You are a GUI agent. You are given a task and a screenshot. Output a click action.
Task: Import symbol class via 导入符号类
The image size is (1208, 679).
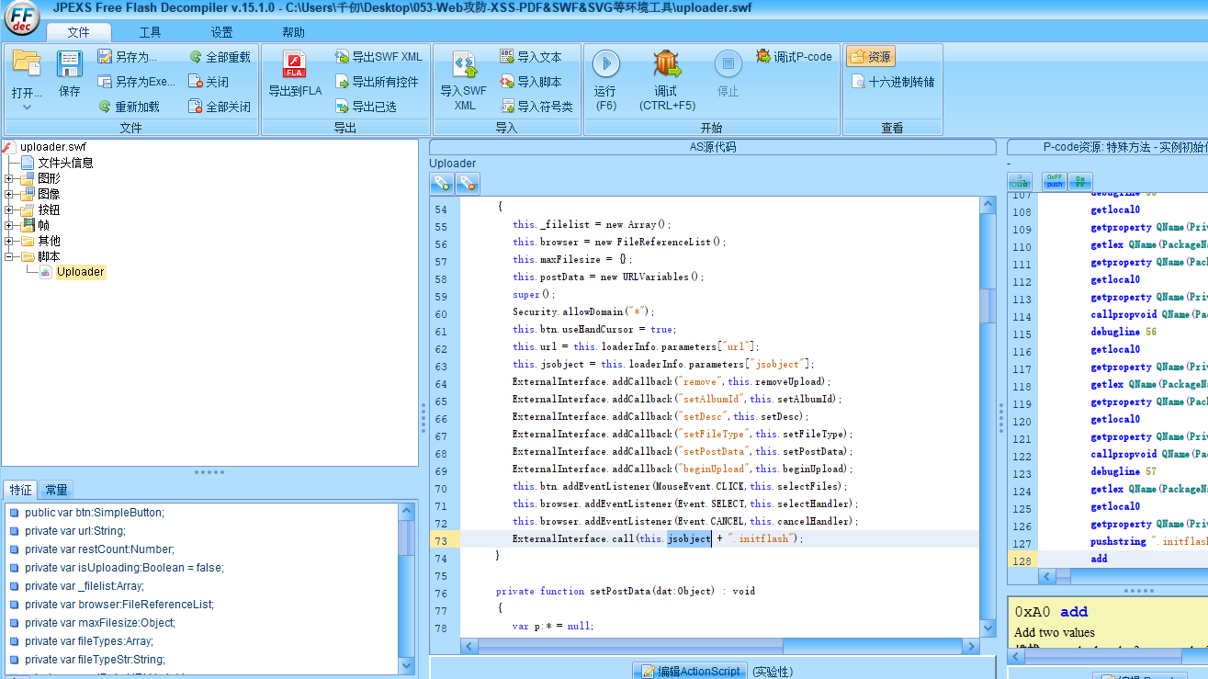[536, 107]
